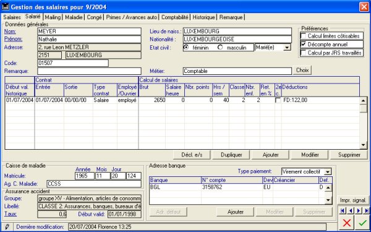This screenshot has height=232, width=371.
Task: Go to first record navigation arrow
Action: [343, 210]
